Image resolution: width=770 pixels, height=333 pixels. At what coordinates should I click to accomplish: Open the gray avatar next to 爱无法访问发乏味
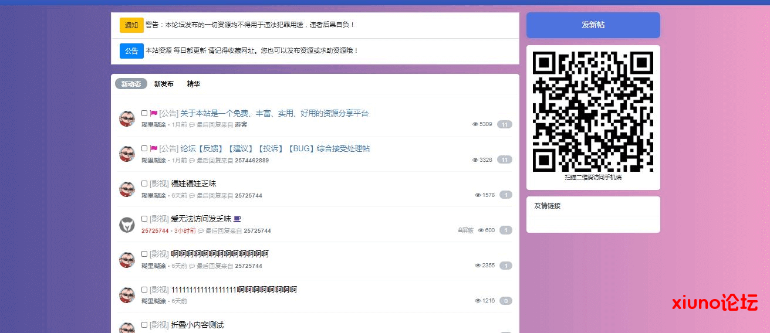point(127,224)
